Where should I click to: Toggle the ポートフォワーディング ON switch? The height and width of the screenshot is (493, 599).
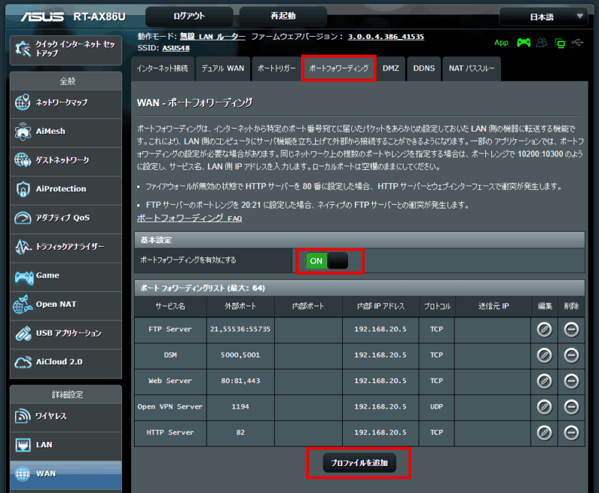coord(327,260)
